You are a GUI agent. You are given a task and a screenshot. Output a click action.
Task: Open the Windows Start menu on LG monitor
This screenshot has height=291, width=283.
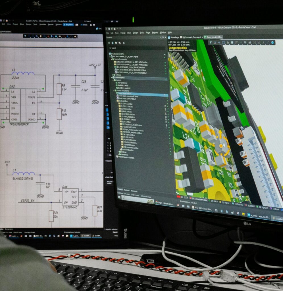pos(119,197)
